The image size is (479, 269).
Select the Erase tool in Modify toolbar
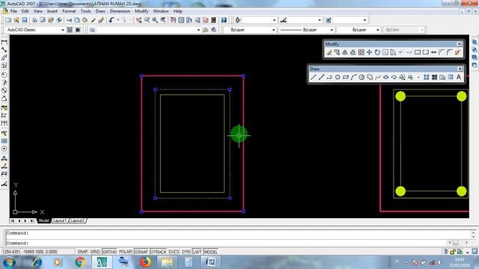click(329, 52)
